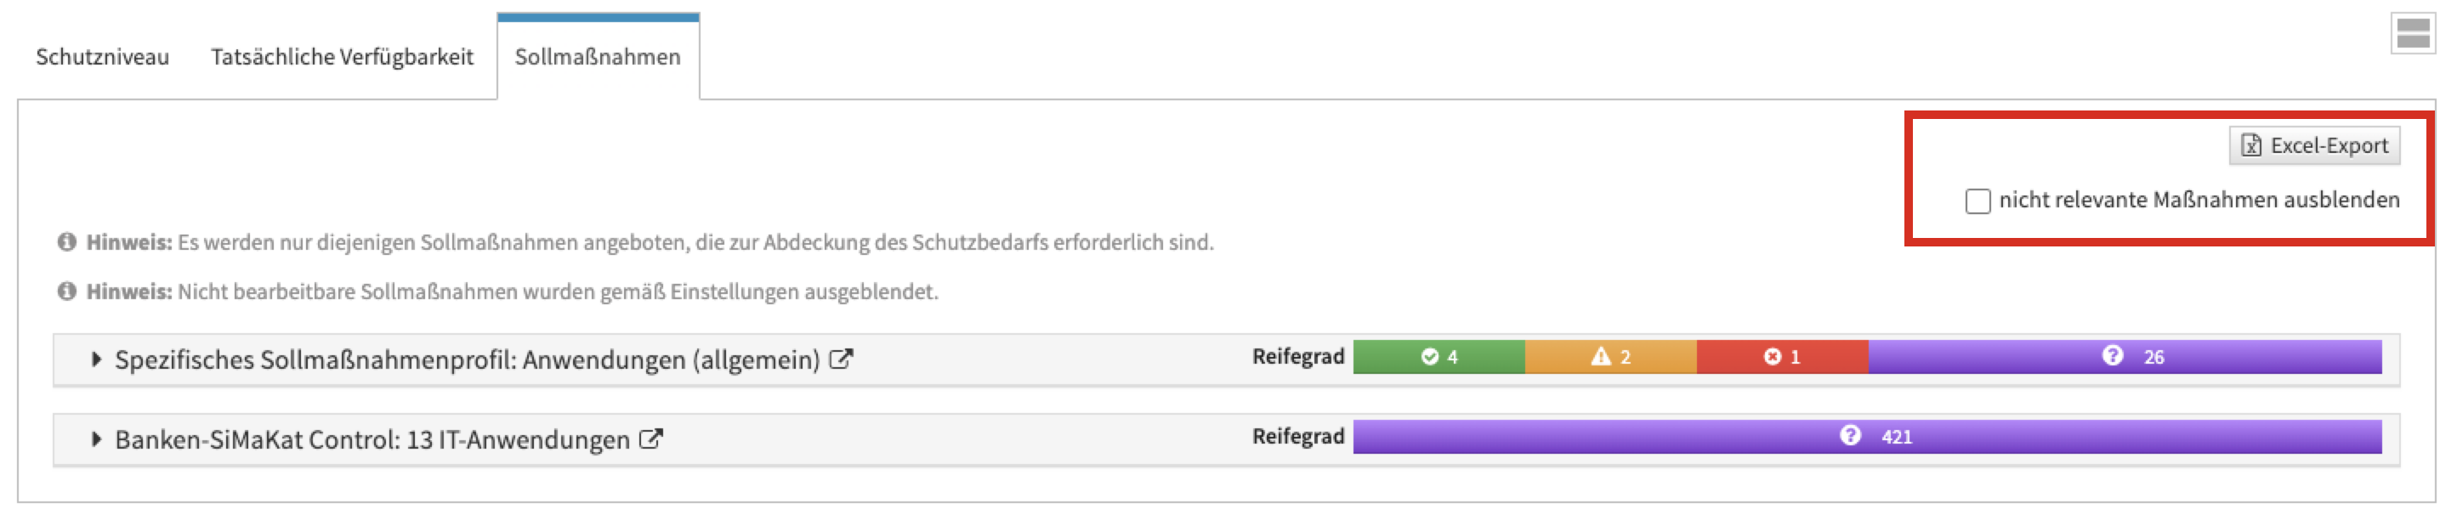The image size is (2457, 515).
Task: Click the red error cross icon
Action: 1772,357
